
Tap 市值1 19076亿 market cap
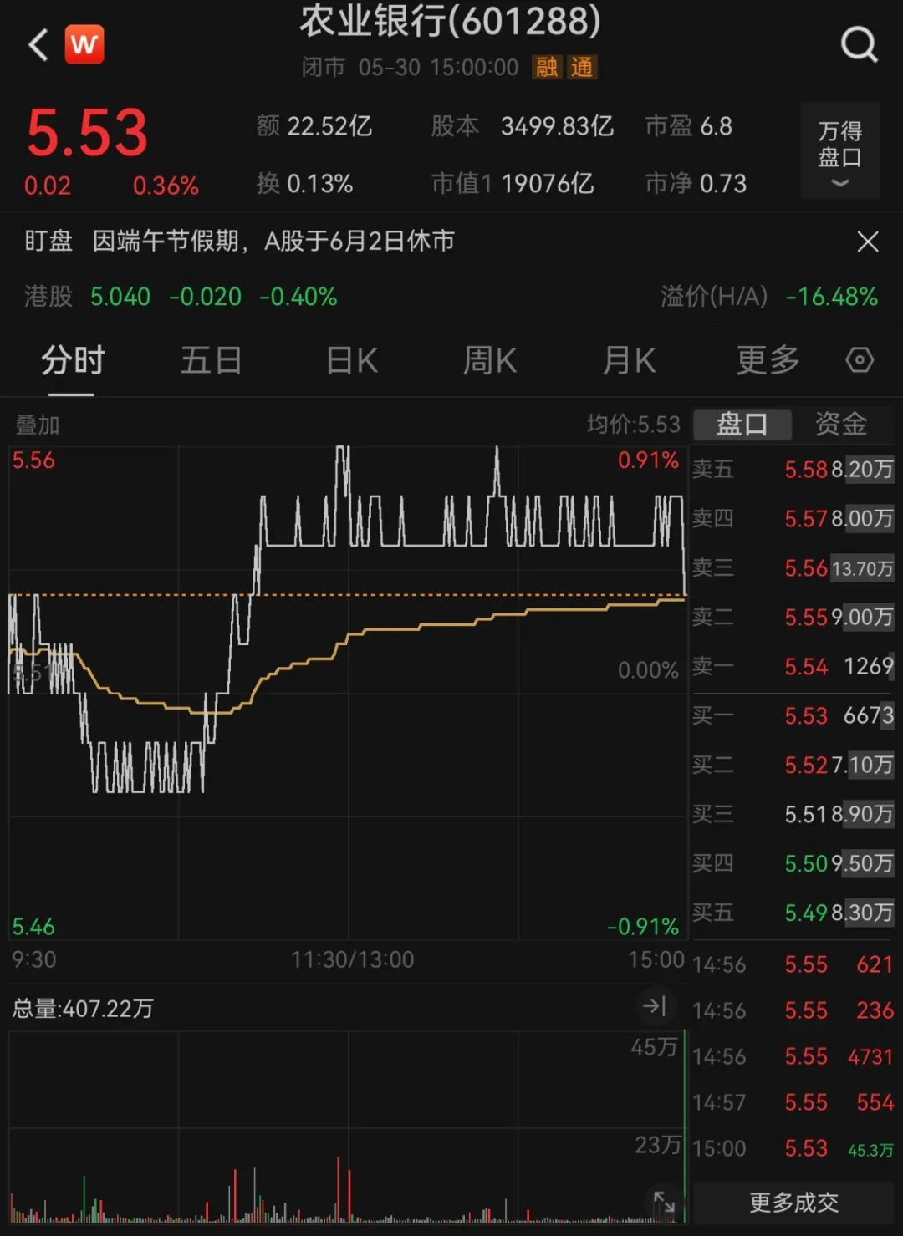513,183
